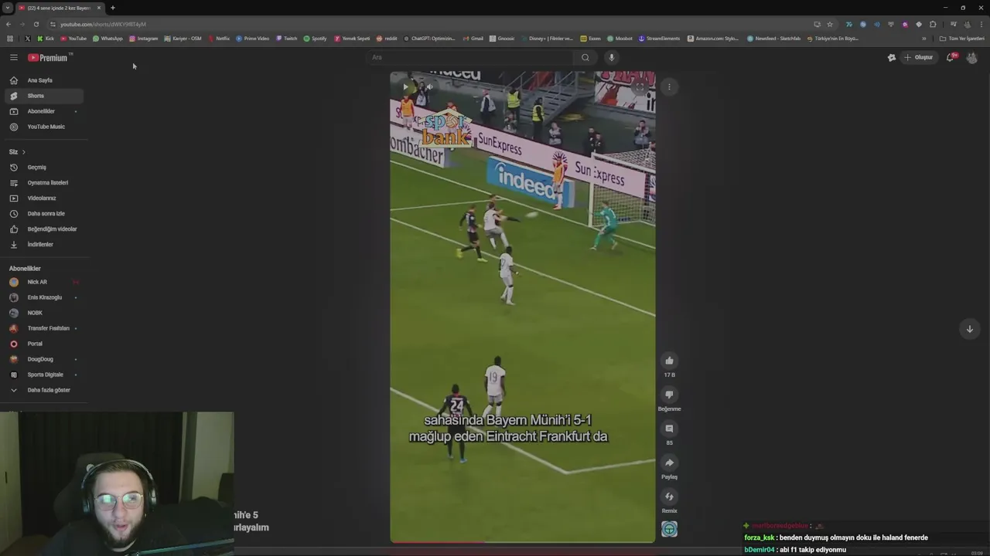Expand Daha fazla göster subscriptions
This screenshot has height=556, width=990.
(43, 390)
